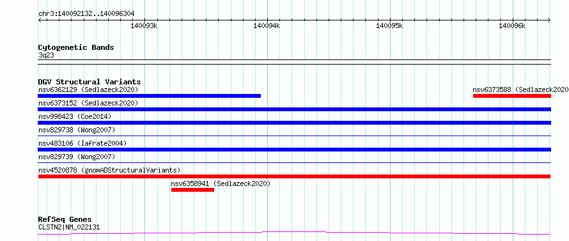The width and height of the screenshot is (569, 241).
Task: Click the nsv6362129 (Sedlazeck2020) variant label
Action: [88, 89]
